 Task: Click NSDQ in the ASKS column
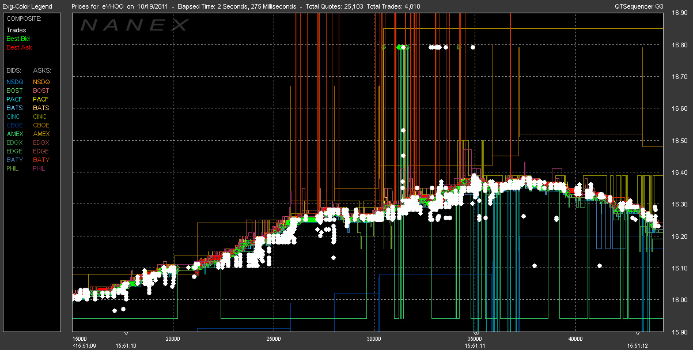pos(41,82)
